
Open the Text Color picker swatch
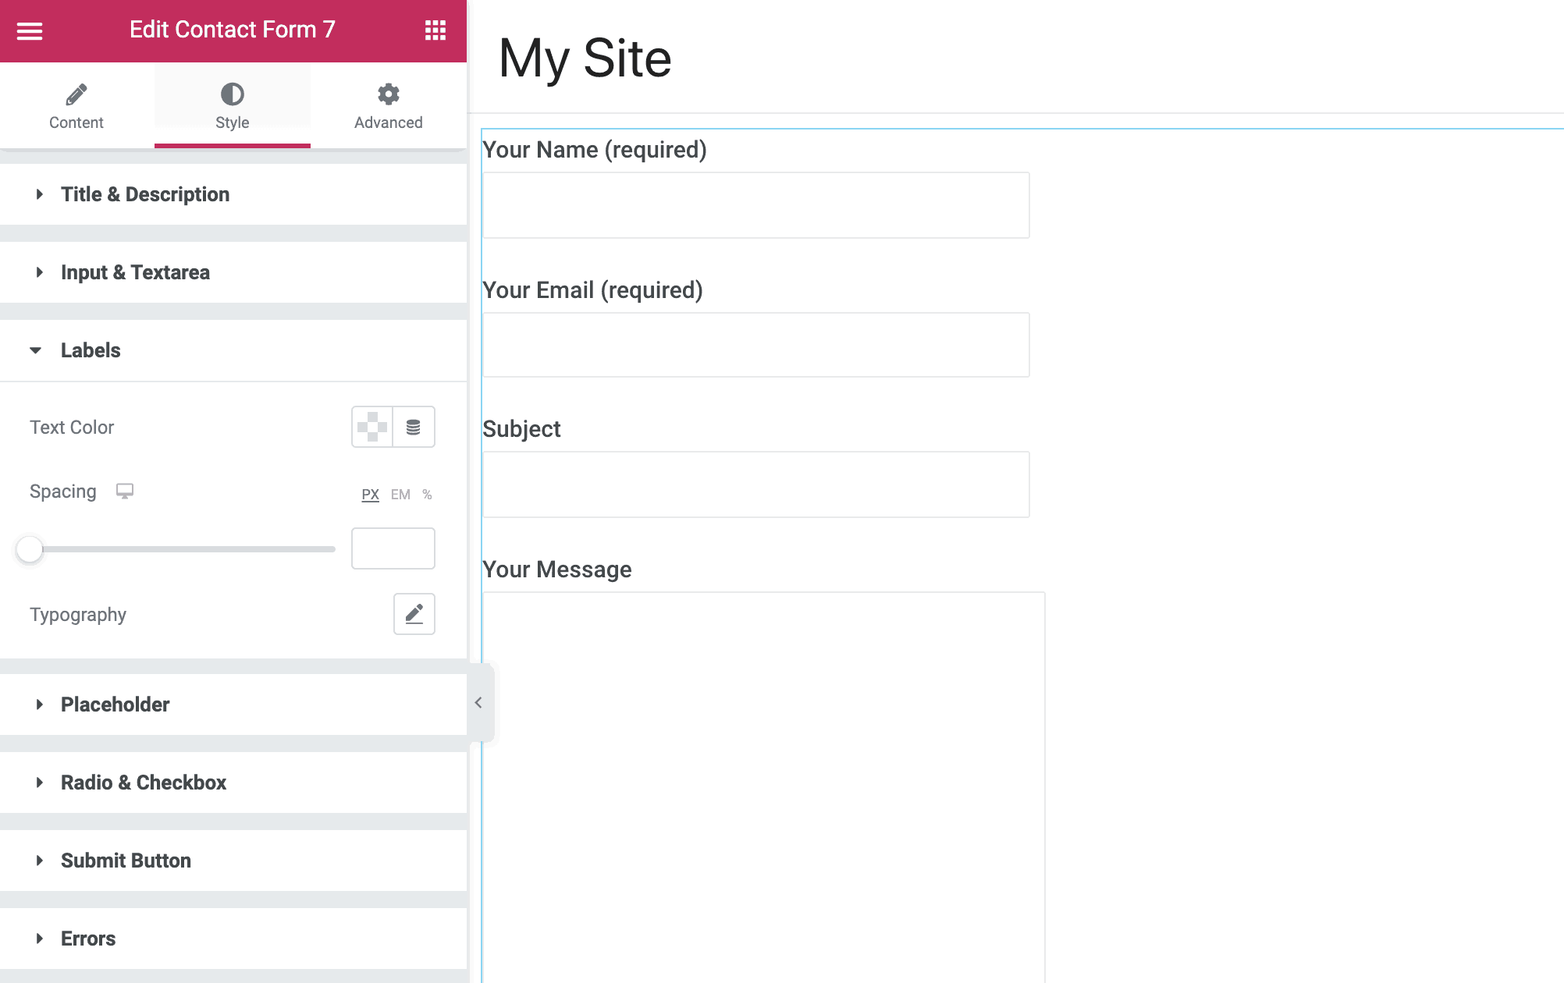(x=372, y=427)
